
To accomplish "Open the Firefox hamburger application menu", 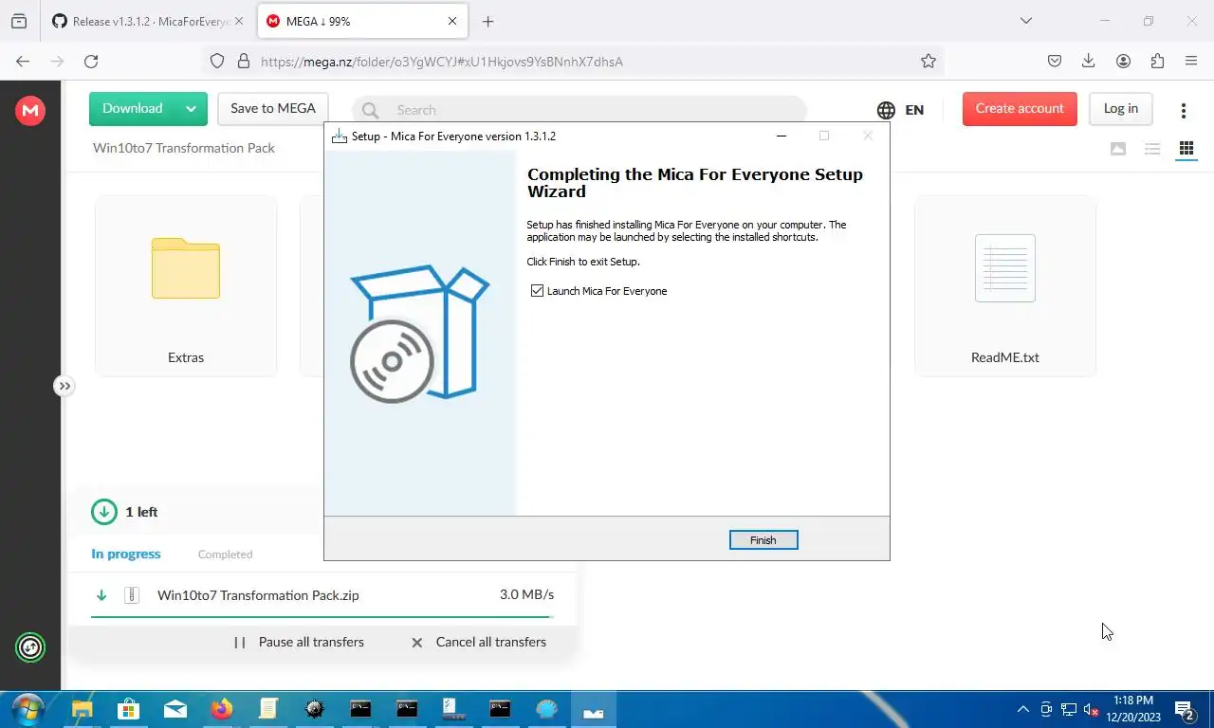I will pos(1191,61).
